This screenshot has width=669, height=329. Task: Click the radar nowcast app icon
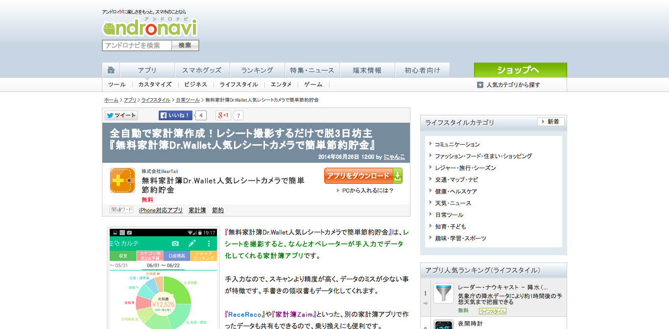click(x=444, y=293)
